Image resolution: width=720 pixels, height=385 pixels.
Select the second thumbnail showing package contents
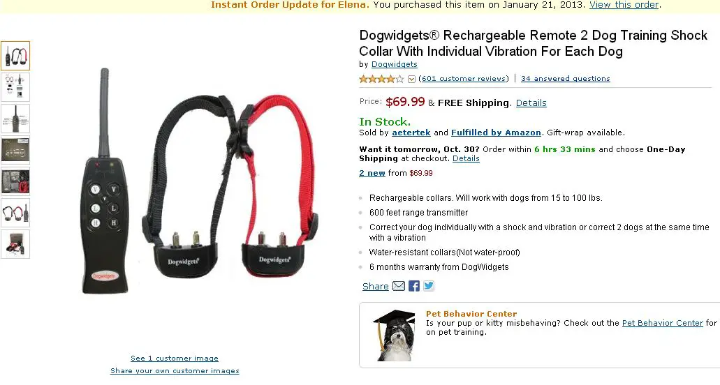(x=15, y=87)
